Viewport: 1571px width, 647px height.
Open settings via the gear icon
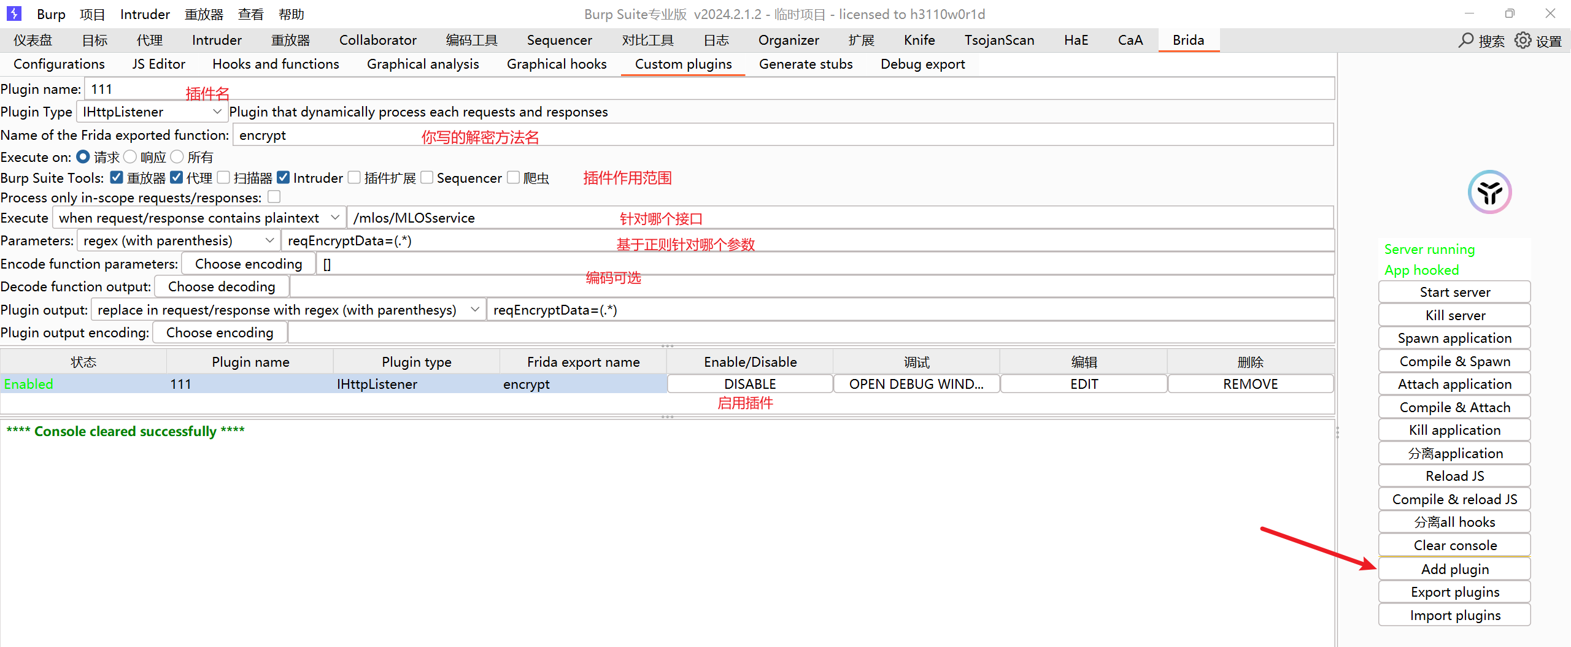[x=1523, y=40]
